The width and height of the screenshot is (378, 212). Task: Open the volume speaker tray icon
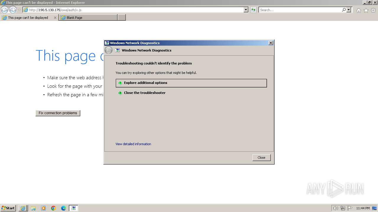pos(335,208)
